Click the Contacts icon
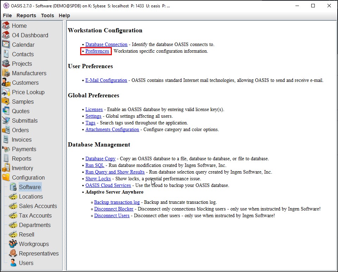The width and height of the screenshot is (338, 272). coord(6,54)
